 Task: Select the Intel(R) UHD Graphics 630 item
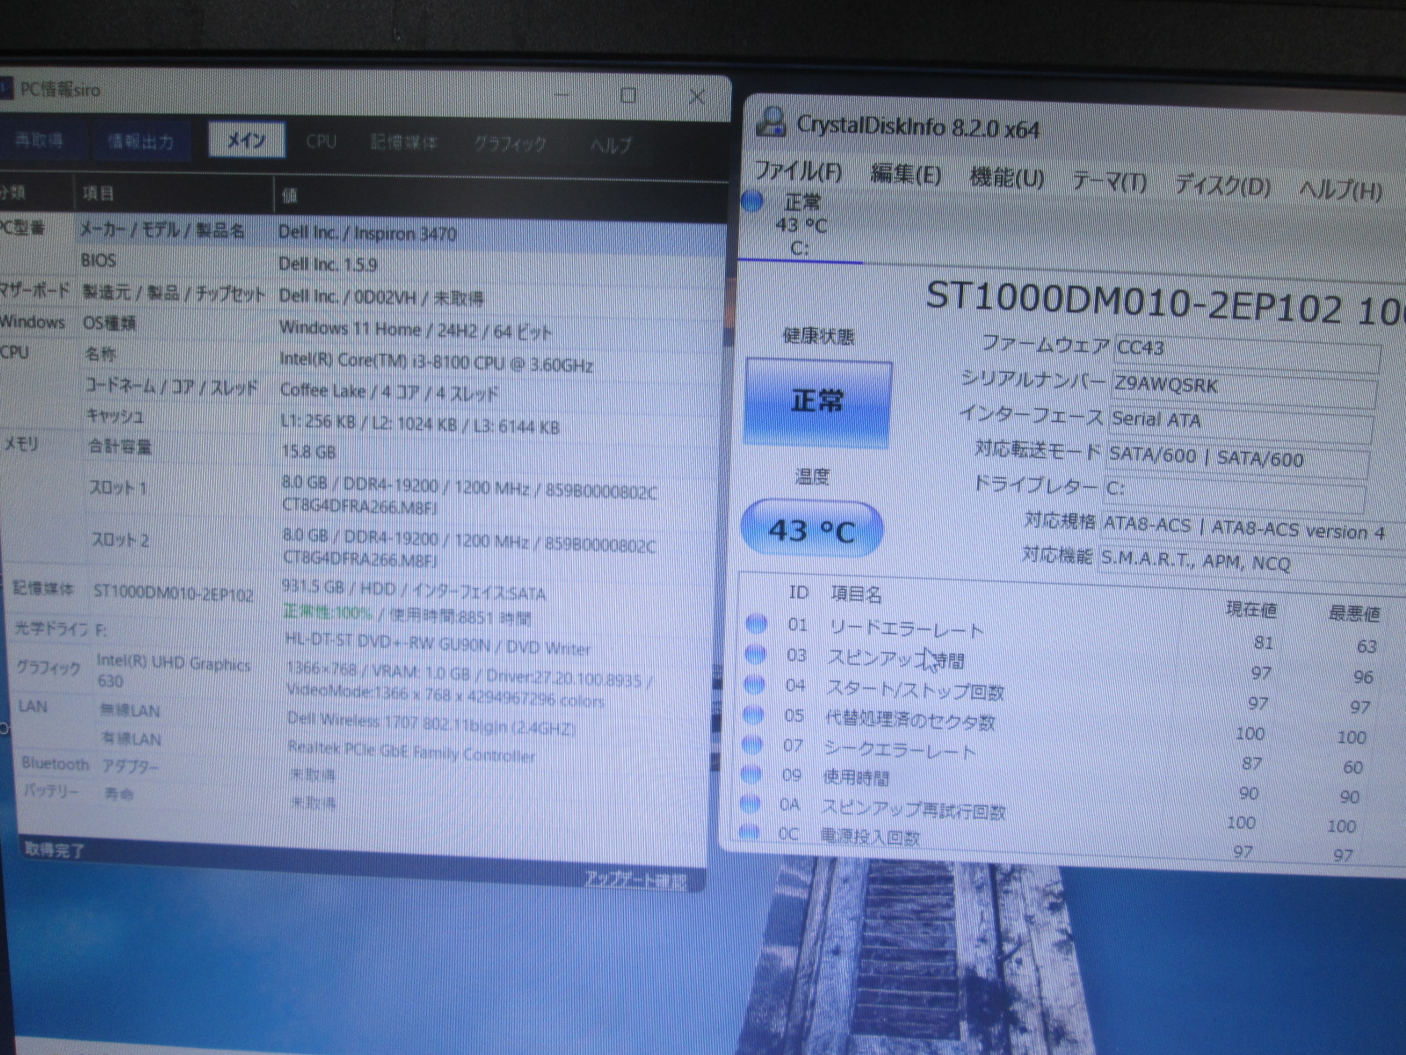174,672
